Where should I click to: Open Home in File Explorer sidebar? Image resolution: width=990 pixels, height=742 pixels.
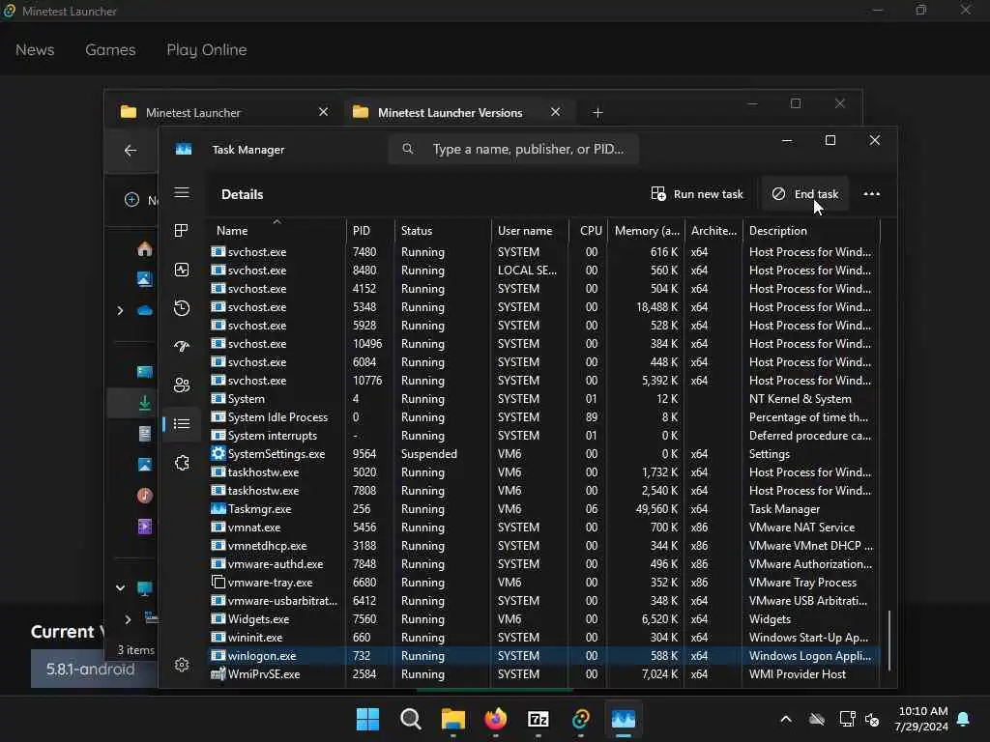[145, 248]
